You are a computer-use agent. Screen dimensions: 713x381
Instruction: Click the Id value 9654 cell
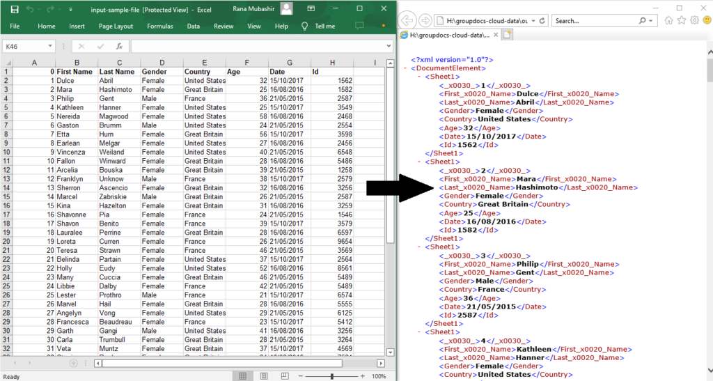(332, 242)
